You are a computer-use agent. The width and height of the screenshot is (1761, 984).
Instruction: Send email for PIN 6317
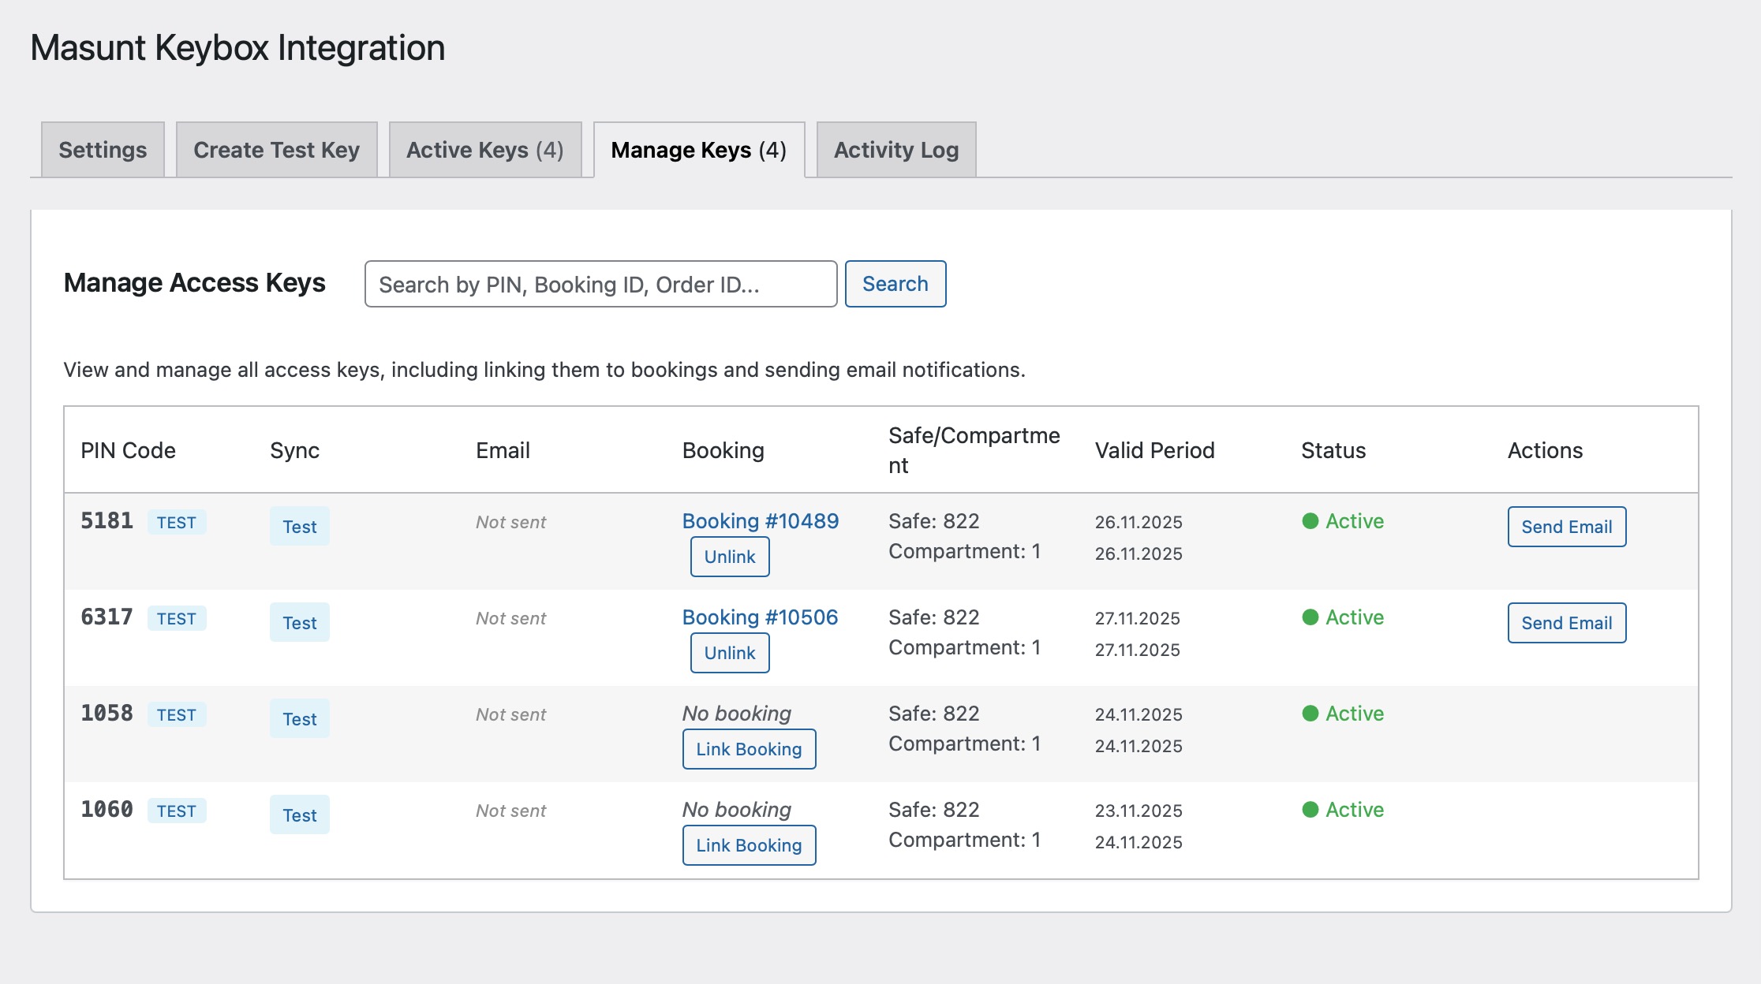click(x=1566, y=622)
